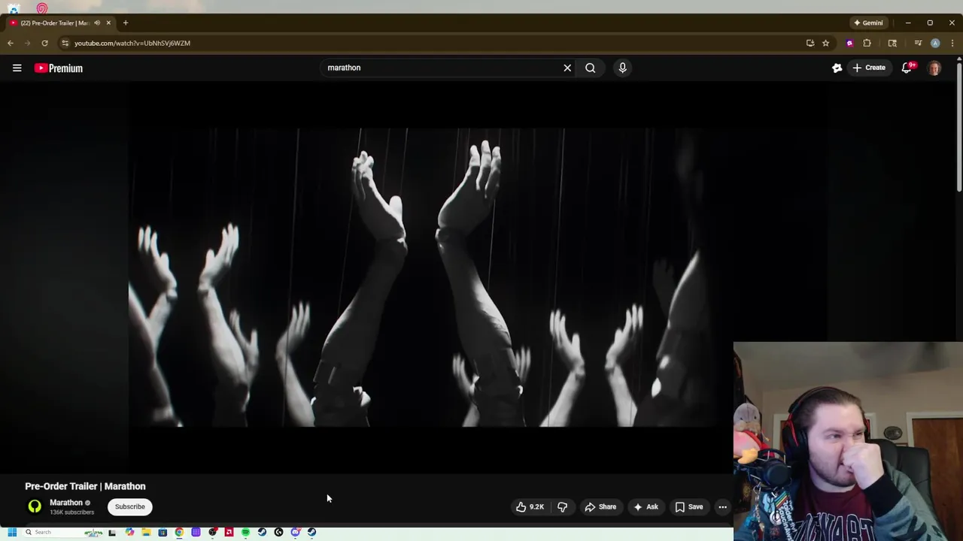This screenshot has height=541, width=963.
Task: Click the Ask button under video
Action: click(x=646, y=507)
